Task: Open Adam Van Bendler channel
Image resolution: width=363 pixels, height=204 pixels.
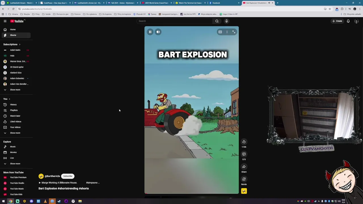Action: (x=16, y=84)
